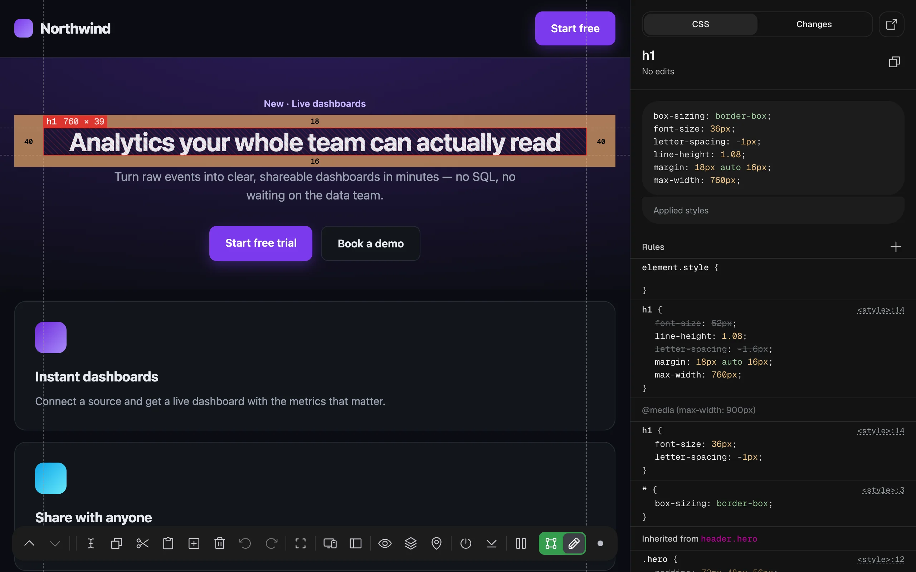Click the purple Instant dashboards card icon
Screen dimensions: 916x572
coord(51,337)
